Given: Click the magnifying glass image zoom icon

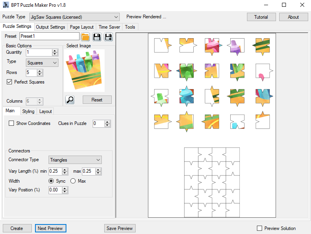Looking at the screenshot, I should tap(70, 99).
